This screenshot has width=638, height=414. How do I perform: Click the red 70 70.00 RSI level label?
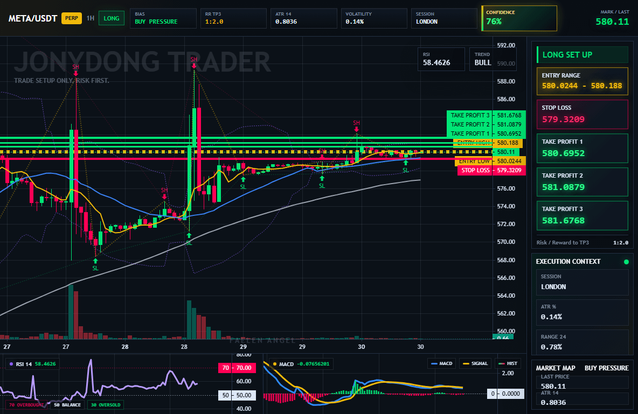[x=237, y=368]
